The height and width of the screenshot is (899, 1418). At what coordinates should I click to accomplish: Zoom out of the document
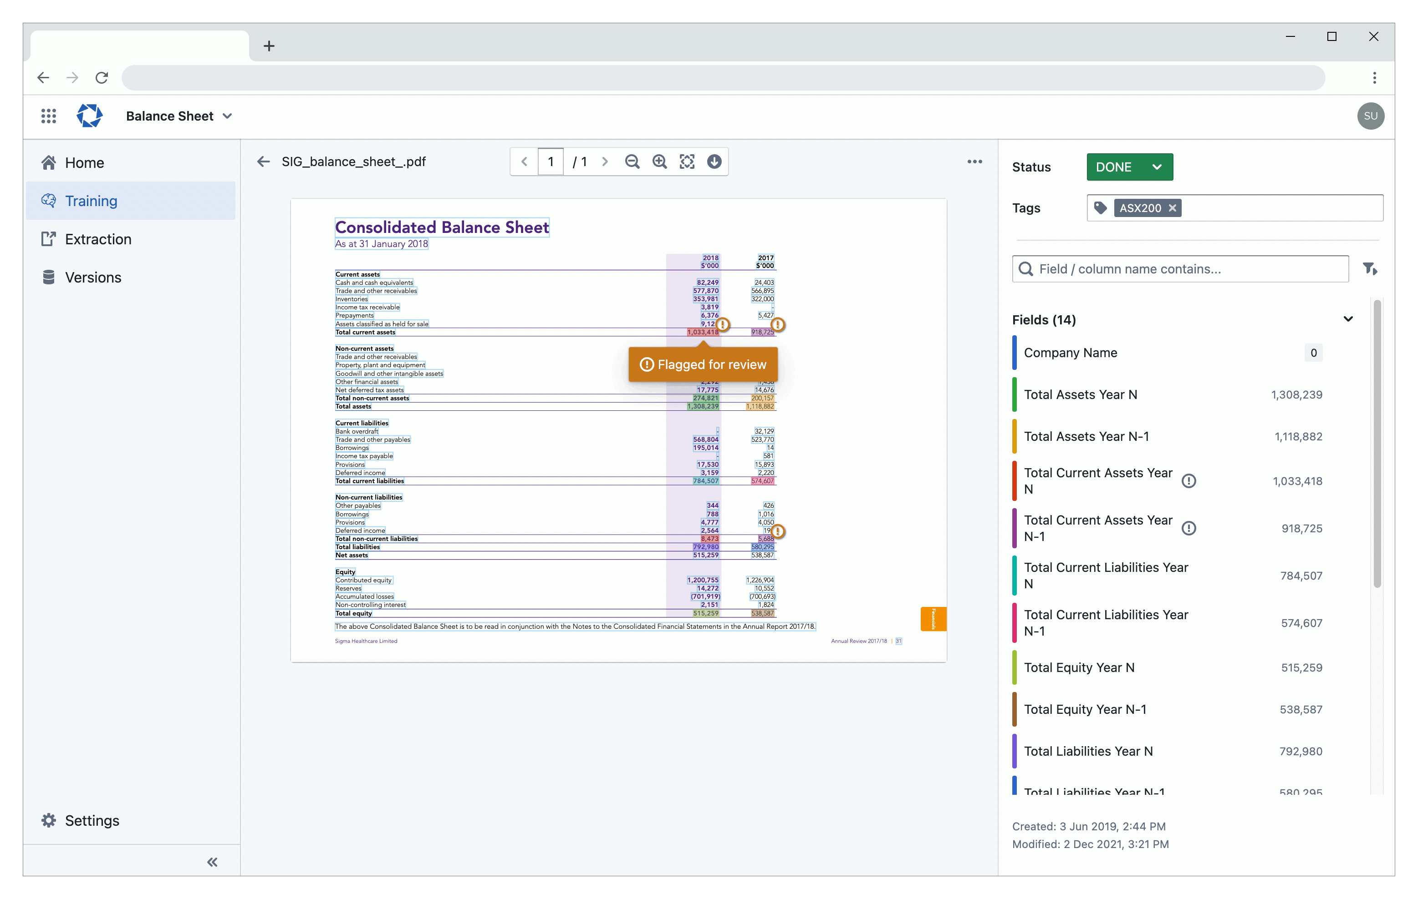pyautogui.click(x=632, y=161)
